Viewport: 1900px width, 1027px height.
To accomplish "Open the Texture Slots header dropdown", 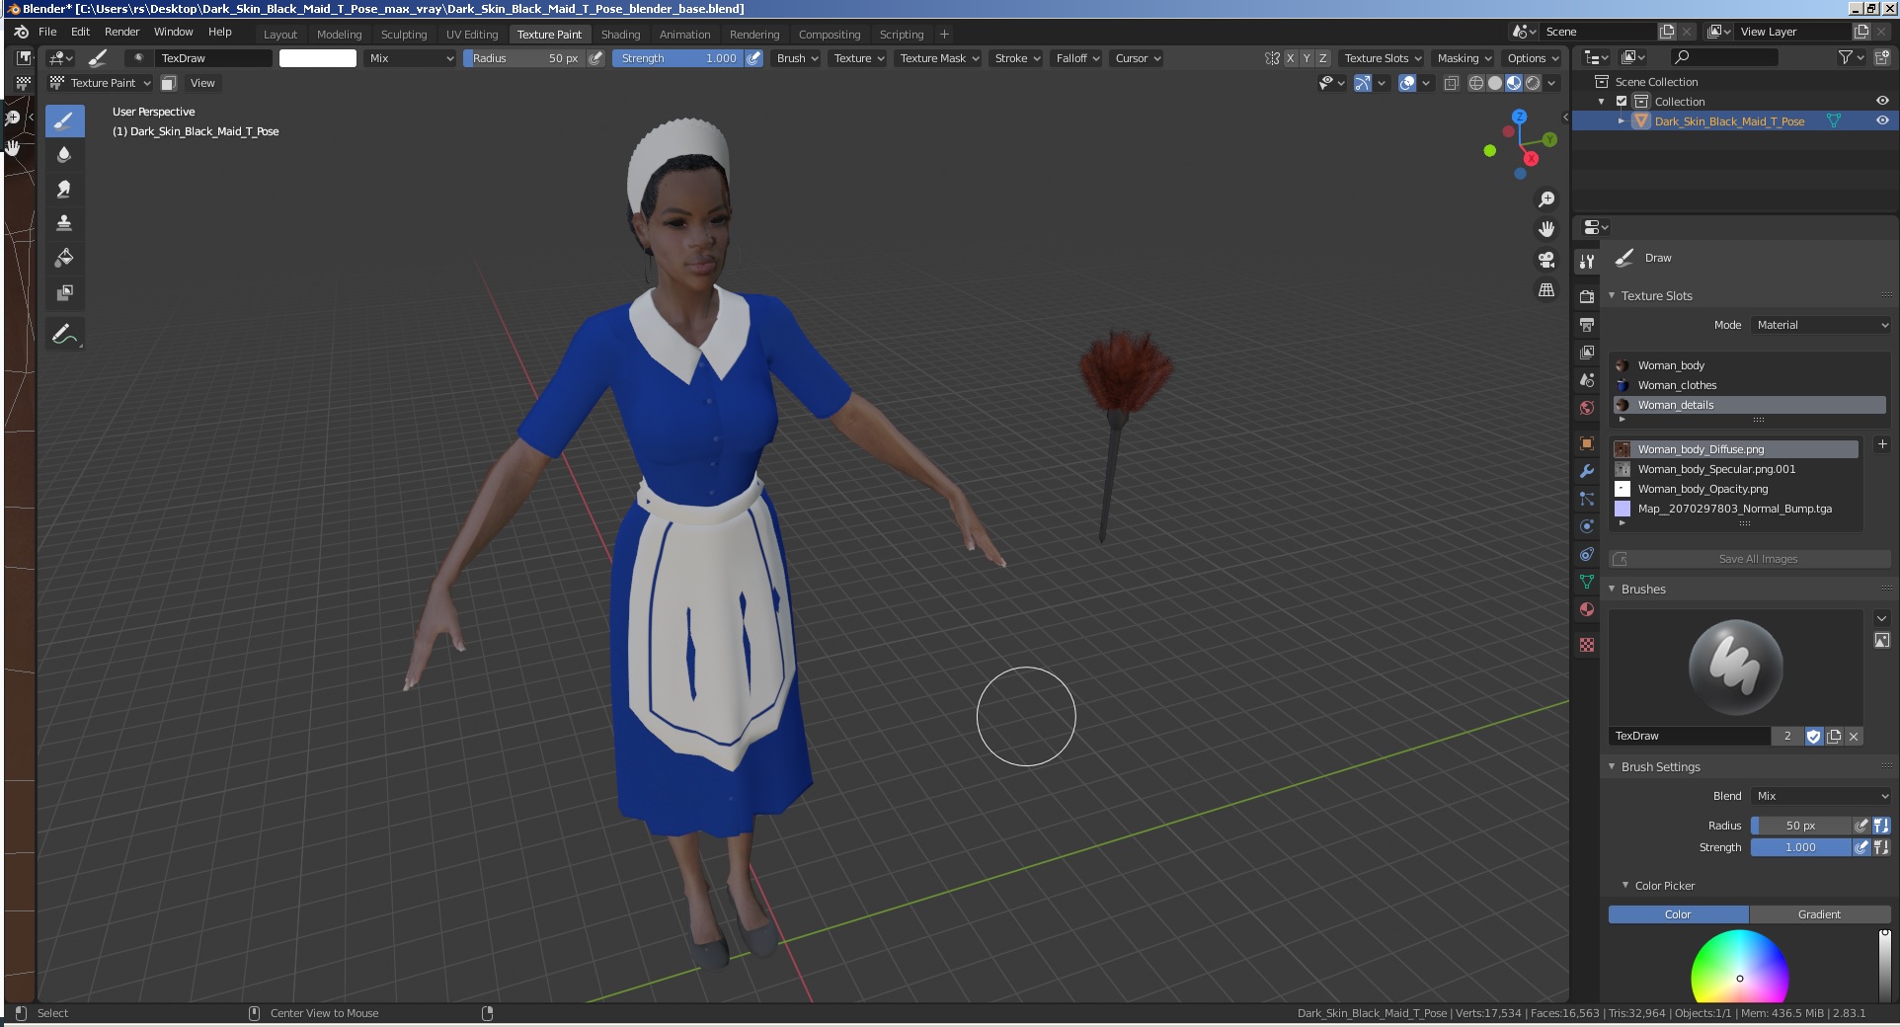I will 1383,58.
